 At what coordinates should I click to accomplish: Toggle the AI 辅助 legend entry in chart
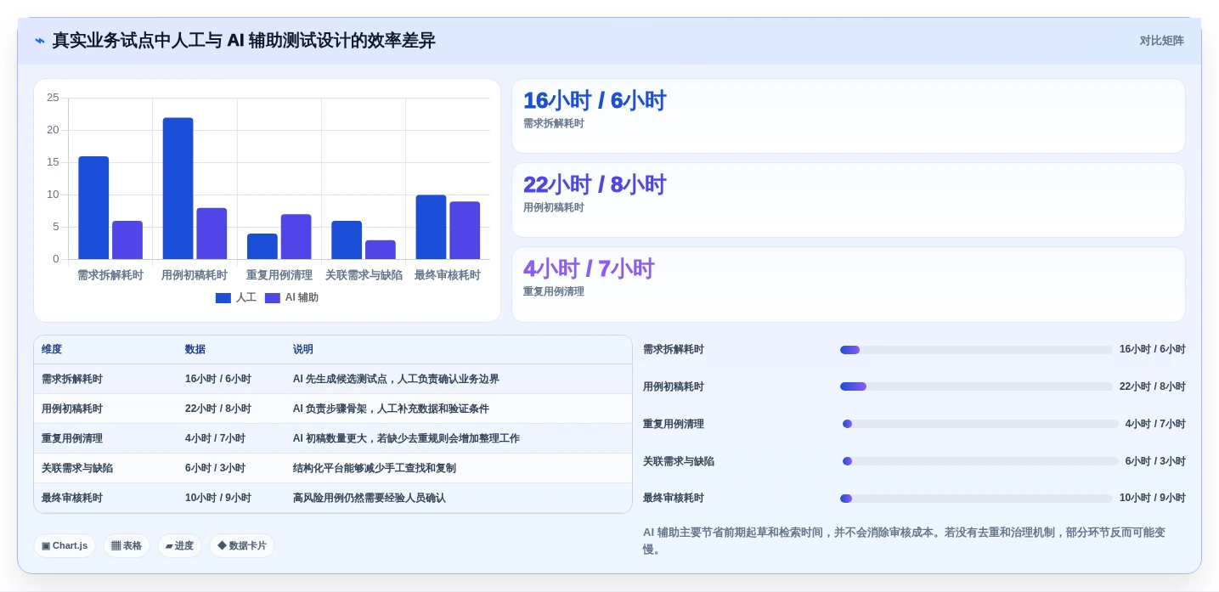291,297
